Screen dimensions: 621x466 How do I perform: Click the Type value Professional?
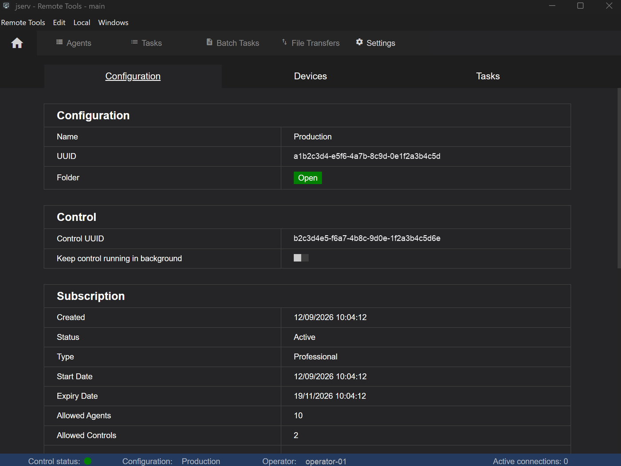(315, 357)
